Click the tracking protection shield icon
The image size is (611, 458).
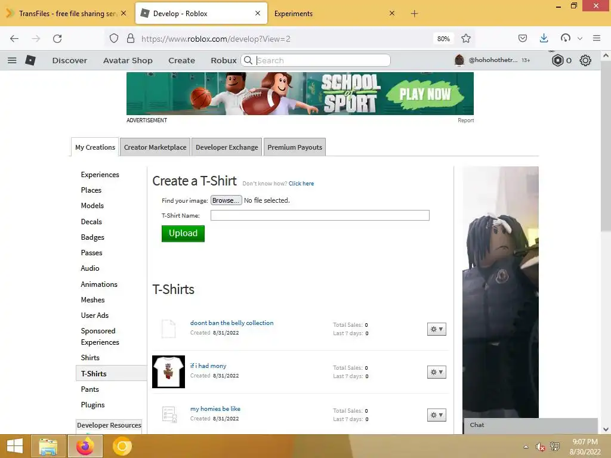click(114, 39)
